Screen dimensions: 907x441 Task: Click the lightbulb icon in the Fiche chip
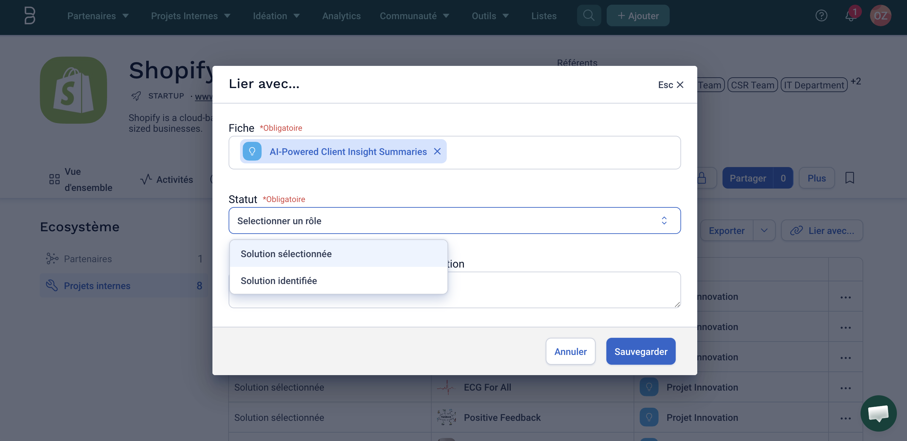tap(252, 152)
